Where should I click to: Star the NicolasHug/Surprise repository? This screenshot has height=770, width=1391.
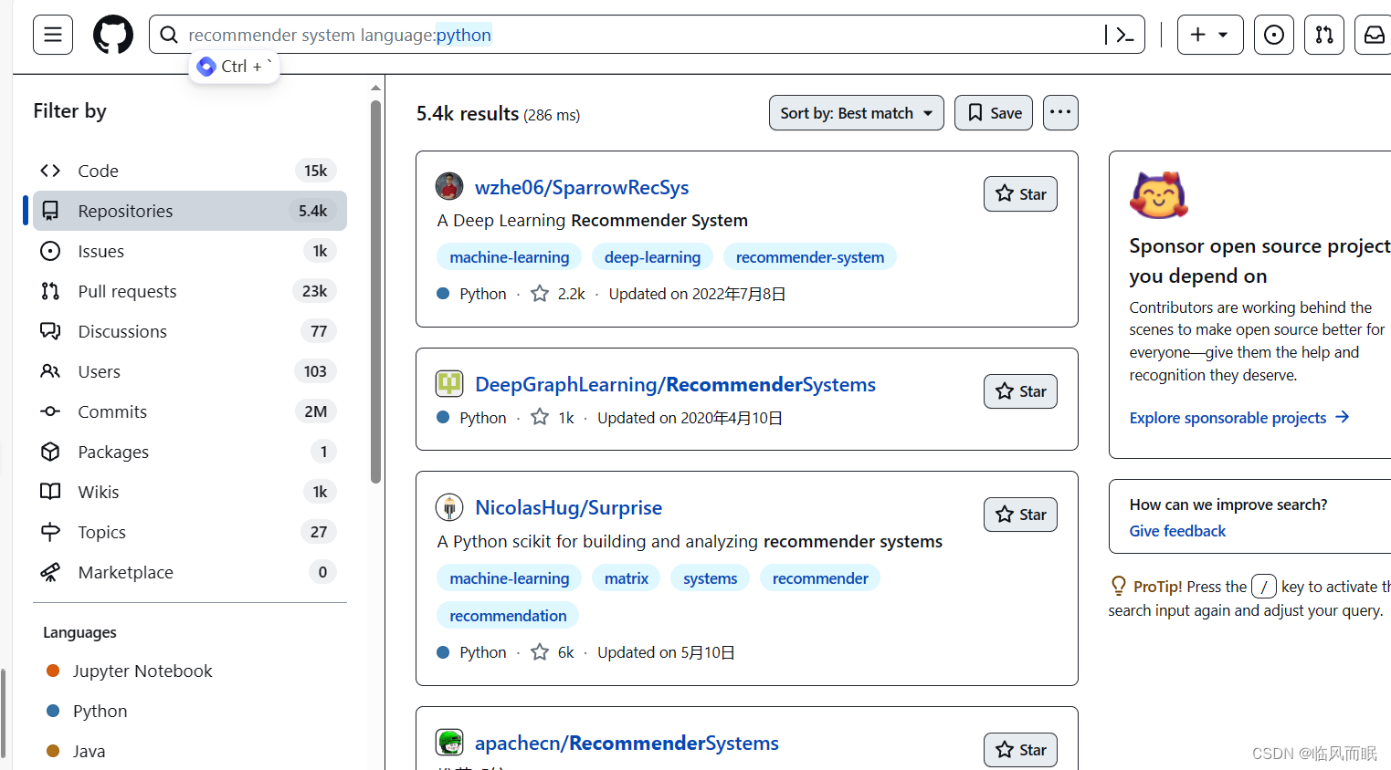[x=1020, y=515]
